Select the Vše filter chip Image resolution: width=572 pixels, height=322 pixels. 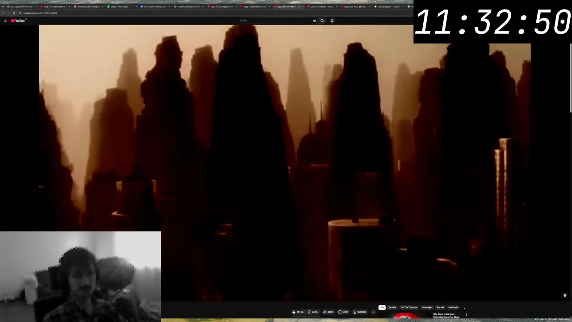coord(382,308)
